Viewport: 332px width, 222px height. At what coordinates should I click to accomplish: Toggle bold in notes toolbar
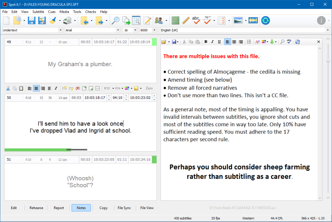click(206, 42)
